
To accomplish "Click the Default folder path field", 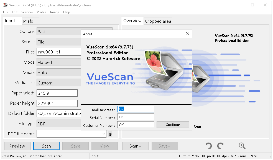I will coord(59,113).
